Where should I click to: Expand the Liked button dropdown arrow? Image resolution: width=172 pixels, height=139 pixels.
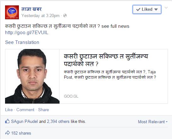[156, 9]
